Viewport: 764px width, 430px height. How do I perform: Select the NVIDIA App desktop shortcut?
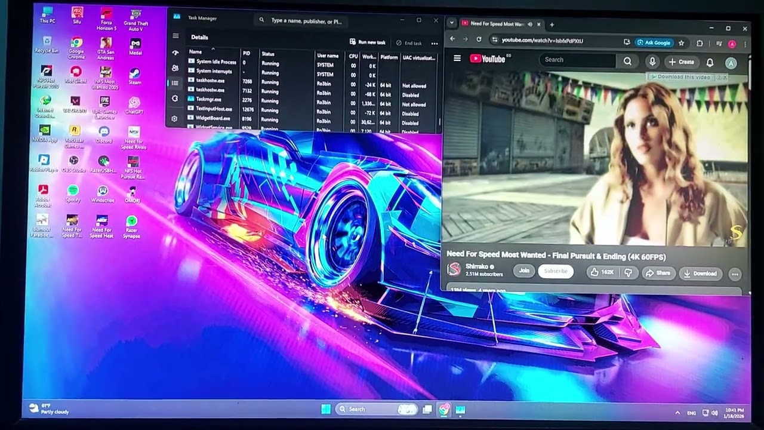click(45, 134)
